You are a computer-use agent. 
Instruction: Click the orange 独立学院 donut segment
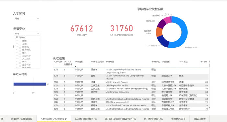click(159, 32)
